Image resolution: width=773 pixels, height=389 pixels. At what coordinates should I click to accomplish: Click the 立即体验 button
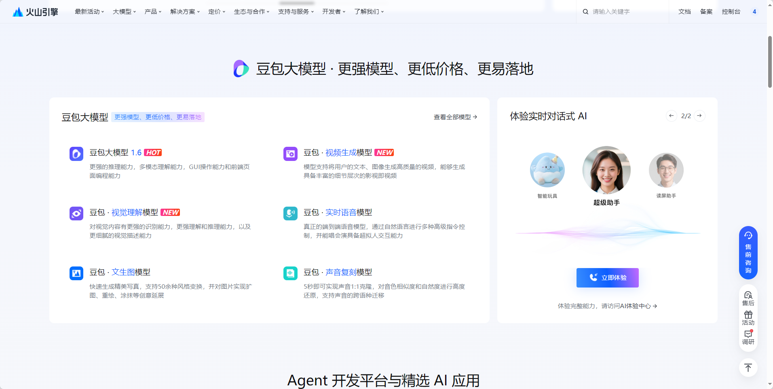coord(607,278)
